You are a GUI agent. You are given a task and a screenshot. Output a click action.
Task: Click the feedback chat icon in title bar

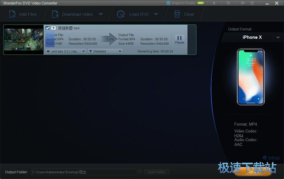click(242, 3)
